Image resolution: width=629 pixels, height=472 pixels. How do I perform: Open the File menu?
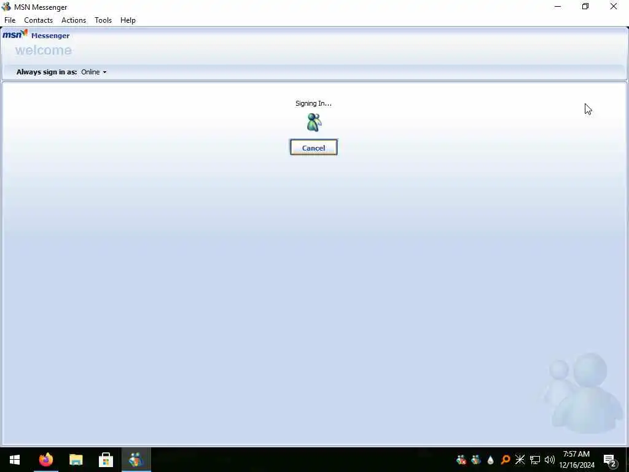(x=10, y=20)
